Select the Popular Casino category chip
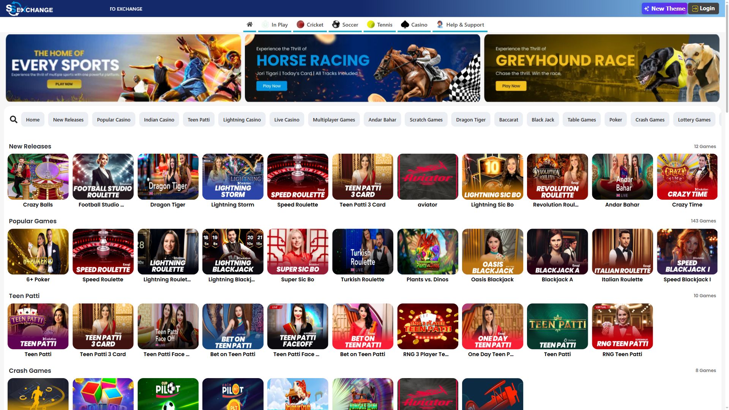Viewport: 729px width, 410px height. pos(114,120)
